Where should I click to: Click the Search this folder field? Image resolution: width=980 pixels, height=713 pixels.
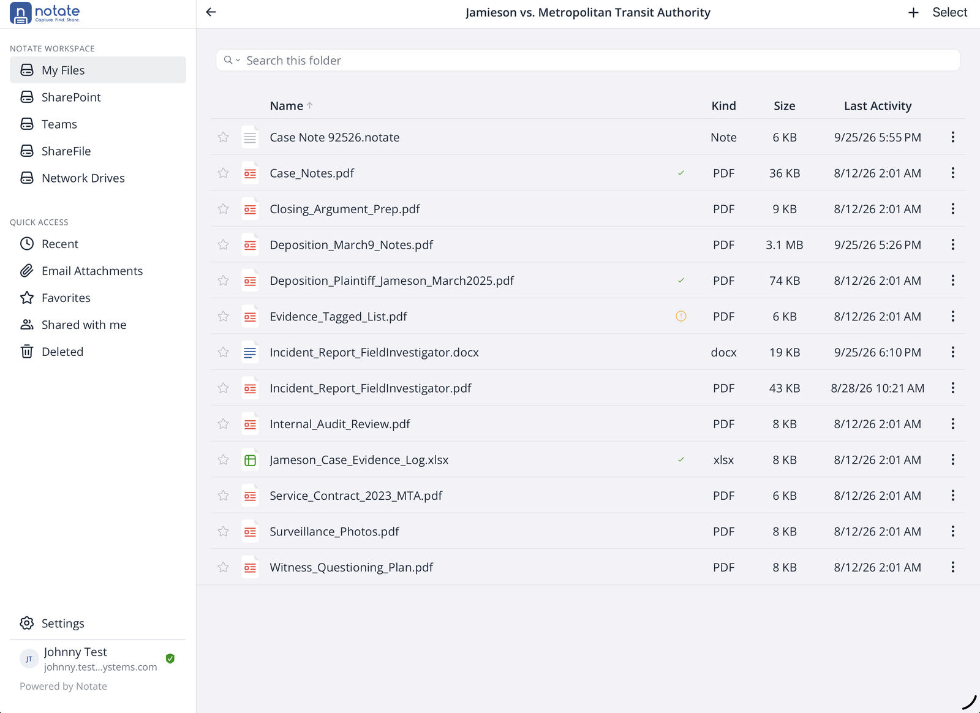click(x=588, y=60)
